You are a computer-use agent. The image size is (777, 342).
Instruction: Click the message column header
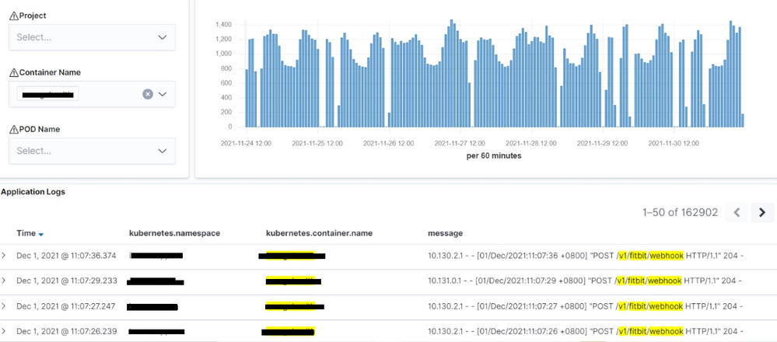click(445, 233)
